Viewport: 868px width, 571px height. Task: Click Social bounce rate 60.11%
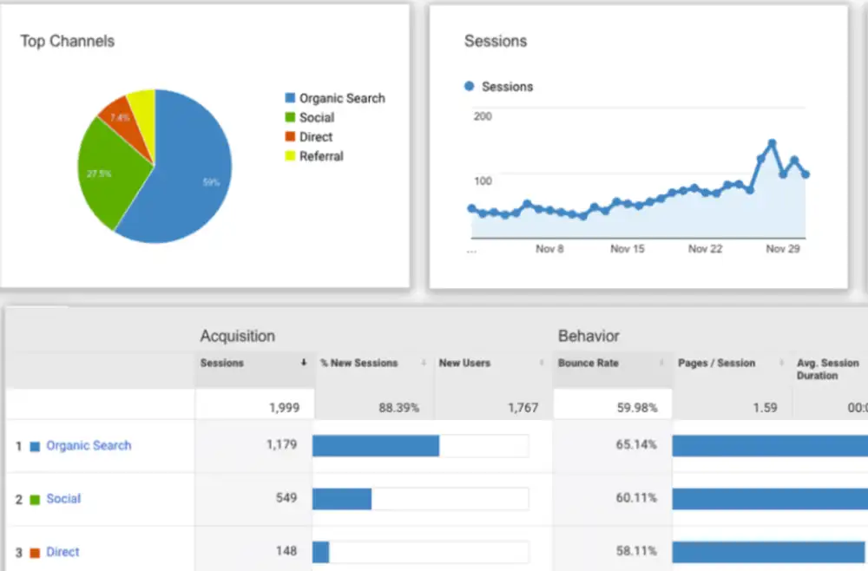click(x=636, y=497)
